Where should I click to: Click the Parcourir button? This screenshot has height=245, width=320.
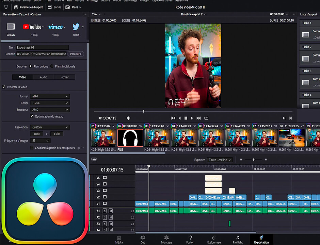pos(75,54)
